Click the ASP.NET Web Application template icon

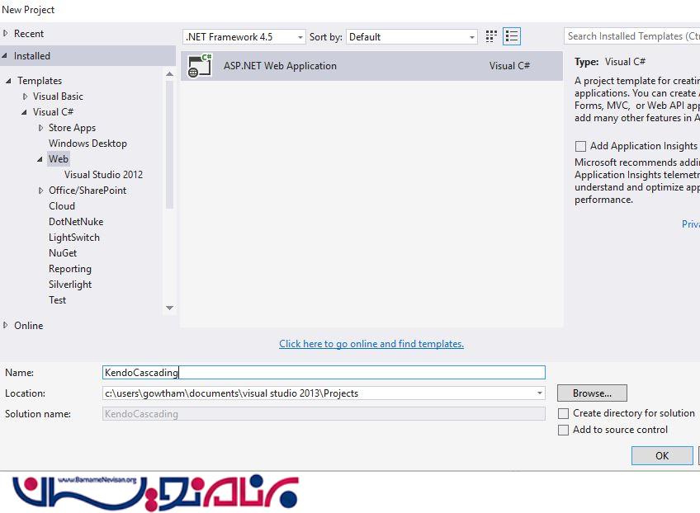pos(200,66)
